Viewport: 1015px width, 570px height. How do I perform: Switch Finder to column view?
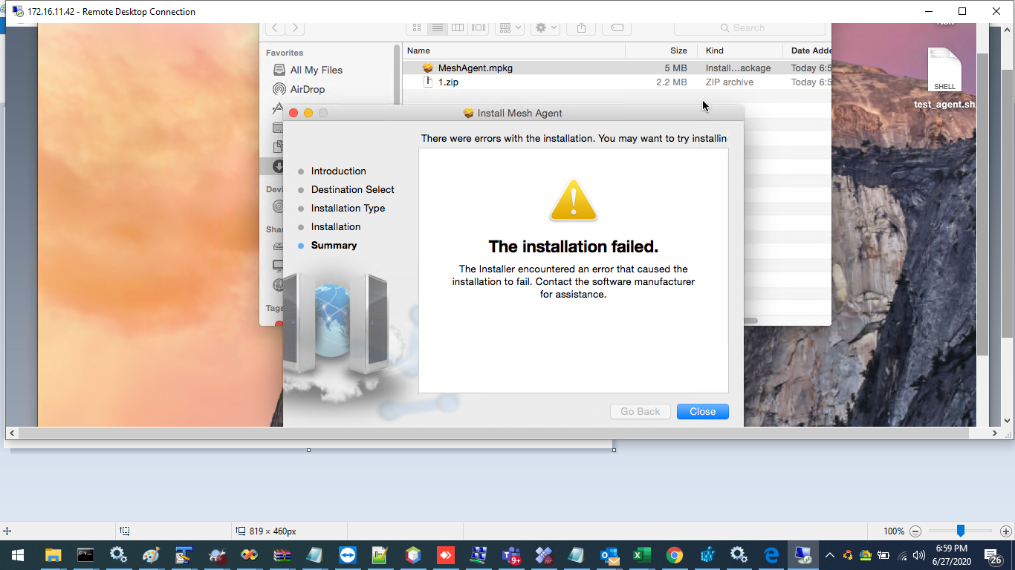pos(458,27)
